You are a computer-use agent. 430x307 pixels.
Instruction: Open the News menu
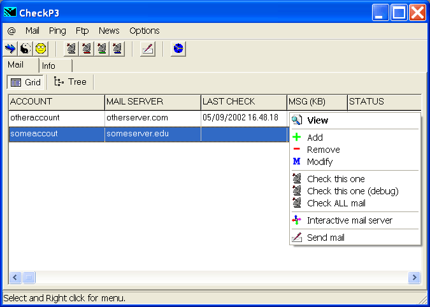[x=109, y=31]
